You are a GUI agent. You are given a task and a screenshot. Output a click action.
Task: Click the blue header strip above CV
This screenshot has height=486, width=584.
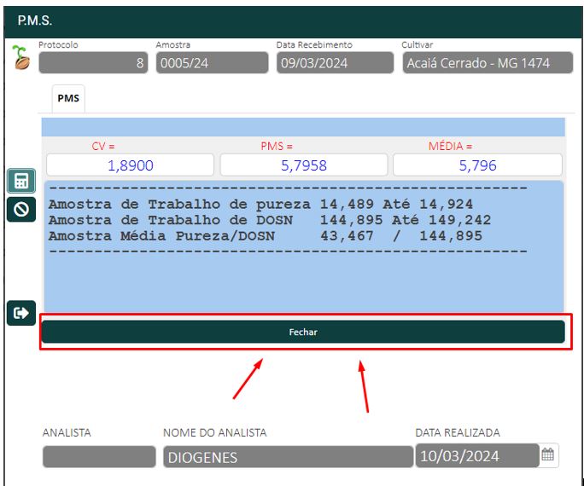(303, 127)
